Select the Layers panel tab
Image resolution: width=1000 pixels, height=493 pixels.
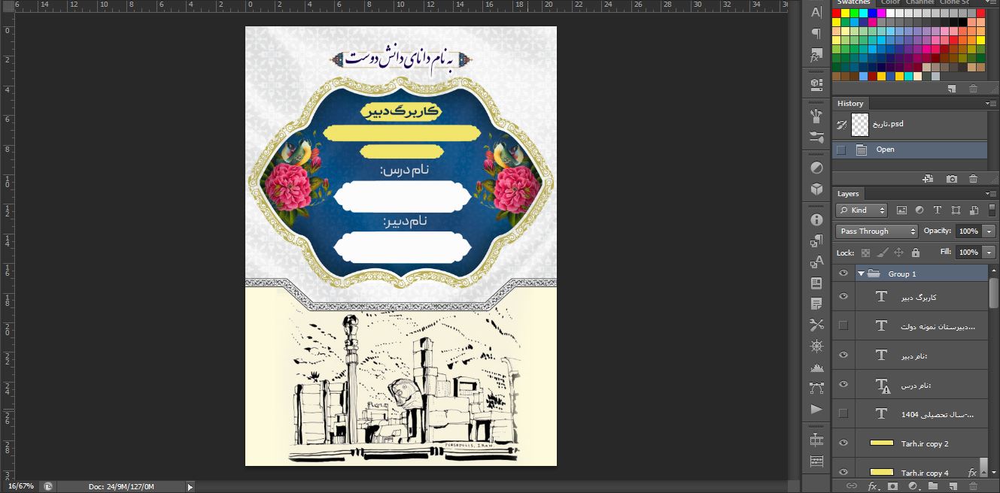848,194
